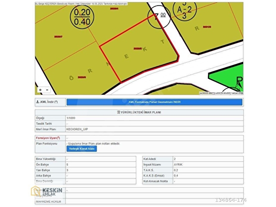Zoom out the map with minus button

click(47, 90)
